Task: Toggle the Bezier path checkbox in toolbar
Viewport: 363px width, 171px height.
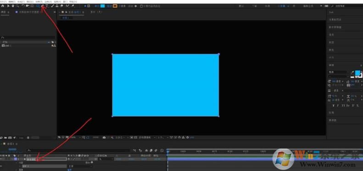Action: pyautogui.click(x=141, y=6)
